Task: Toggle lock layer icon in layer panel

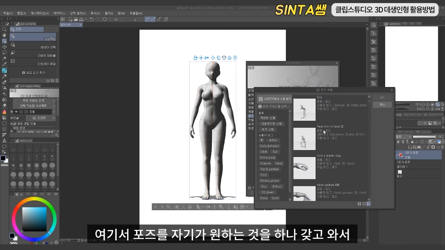Action: [412, 142]
